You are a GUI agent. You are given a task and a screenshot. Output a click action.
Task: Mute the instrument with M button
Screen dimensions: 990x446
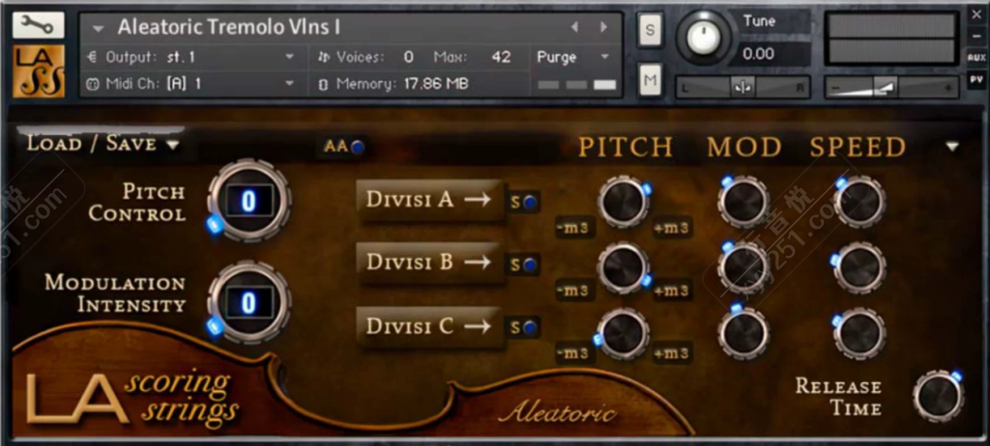[x=650, y=79]
